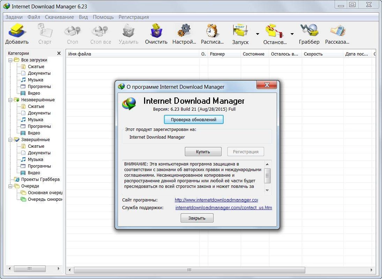Close the Категории panel with X
The height and width of the screenshot is (279, 382).
pyautogui.click(x=59, y=53)
